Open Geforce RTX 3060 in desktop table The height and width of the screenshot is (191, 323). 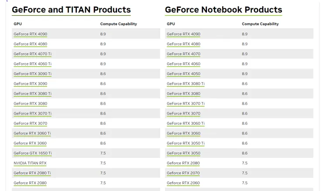(30, 143)
